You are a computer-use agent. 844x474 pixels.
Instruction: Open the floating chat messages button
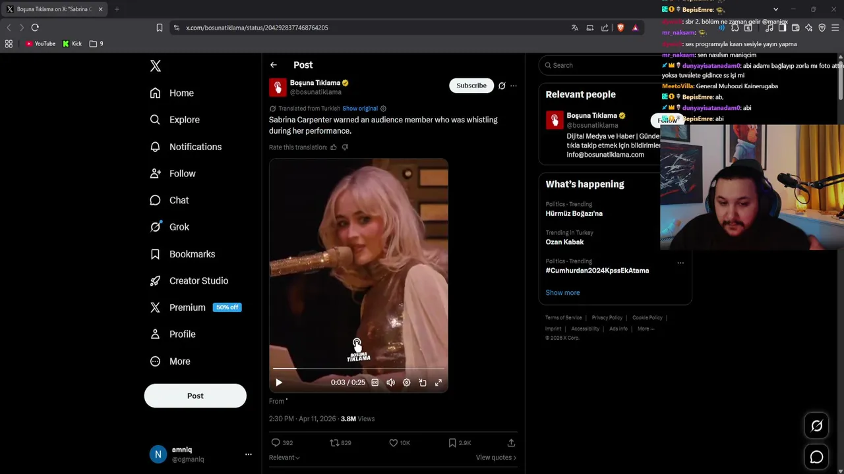pos(816,457)
